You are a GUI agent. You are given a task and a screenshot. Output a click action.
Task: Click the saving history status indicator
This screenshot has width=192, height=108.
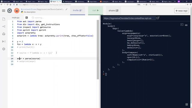37,18
